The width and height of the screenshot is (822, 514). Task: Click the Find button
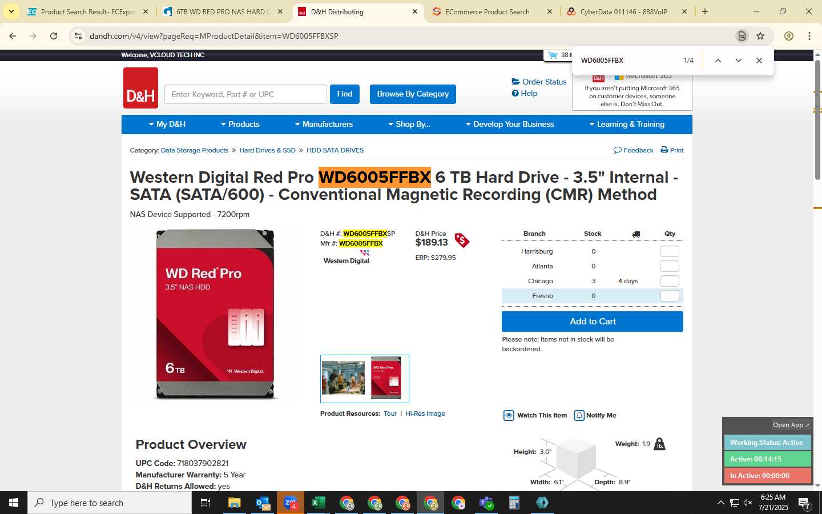345,94
